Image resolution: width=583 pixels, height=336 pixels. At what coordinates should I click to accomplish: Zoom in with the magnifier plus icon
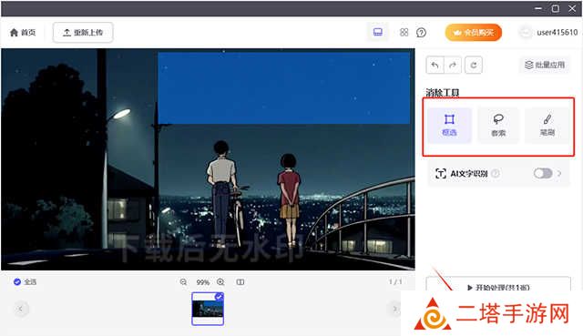(220, 282)
